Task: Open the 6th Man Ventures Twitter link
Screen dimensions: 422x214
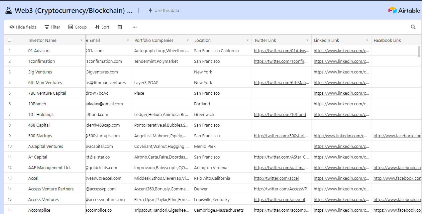Action: click(x=281, y=83)
